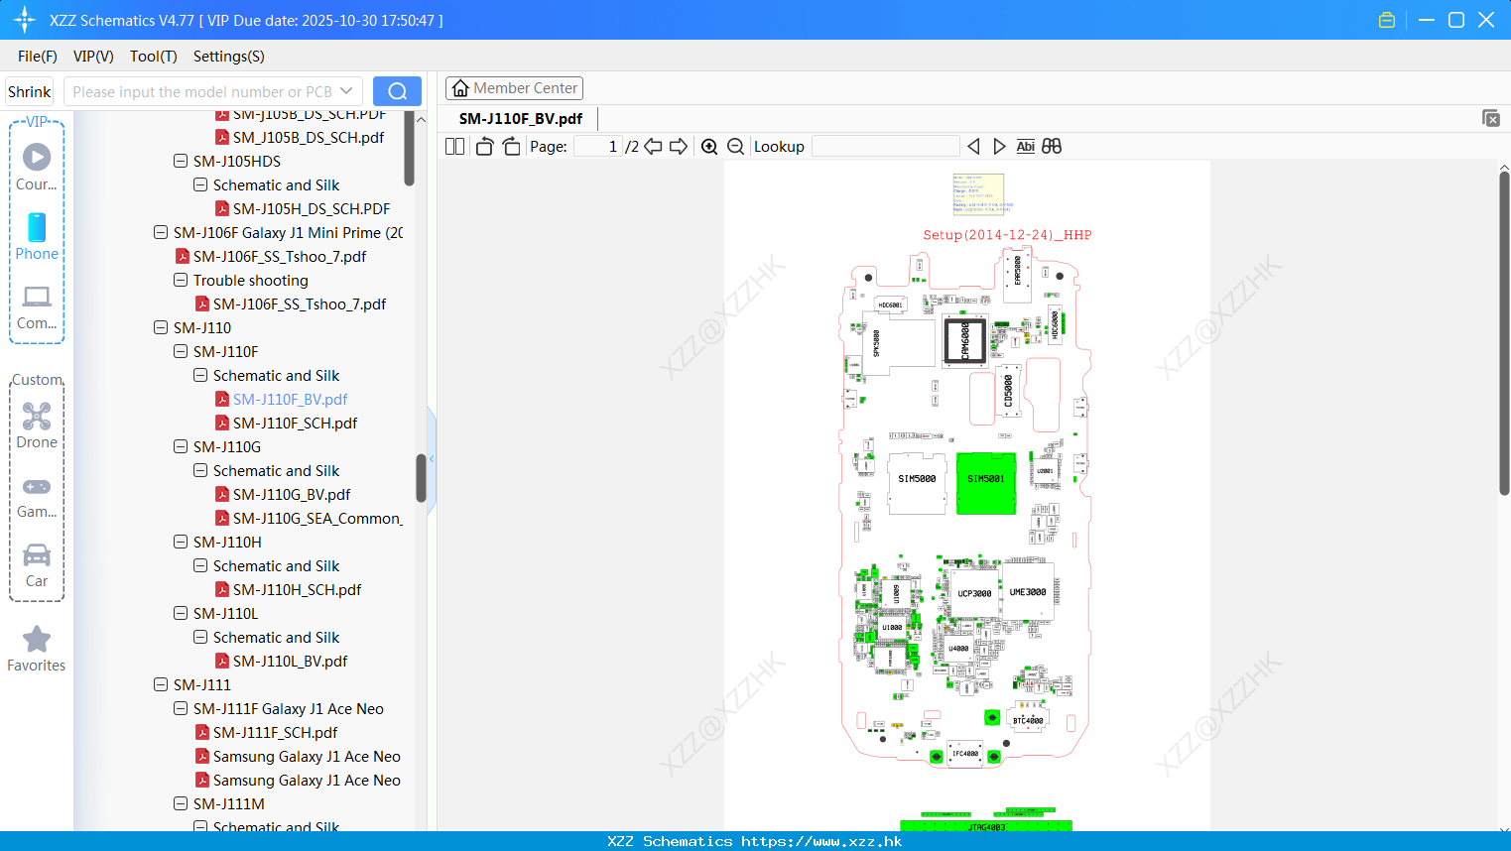Click the Lookup text field
The height and width of the screenshot is (851, 1511).
[x=885, y=147]
